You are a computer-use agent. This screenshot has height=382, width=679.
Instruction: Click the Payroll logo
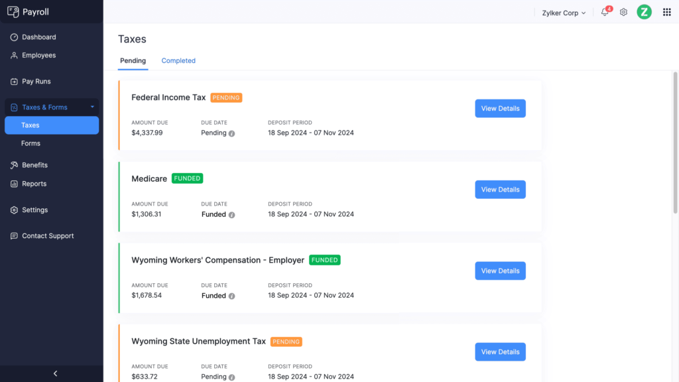pyautogui.click(x=30, y=11)
